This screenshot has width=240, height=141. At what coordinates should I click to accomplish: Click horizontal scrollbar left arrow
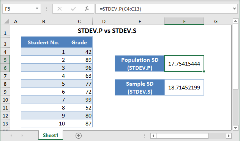click(153, 136)
